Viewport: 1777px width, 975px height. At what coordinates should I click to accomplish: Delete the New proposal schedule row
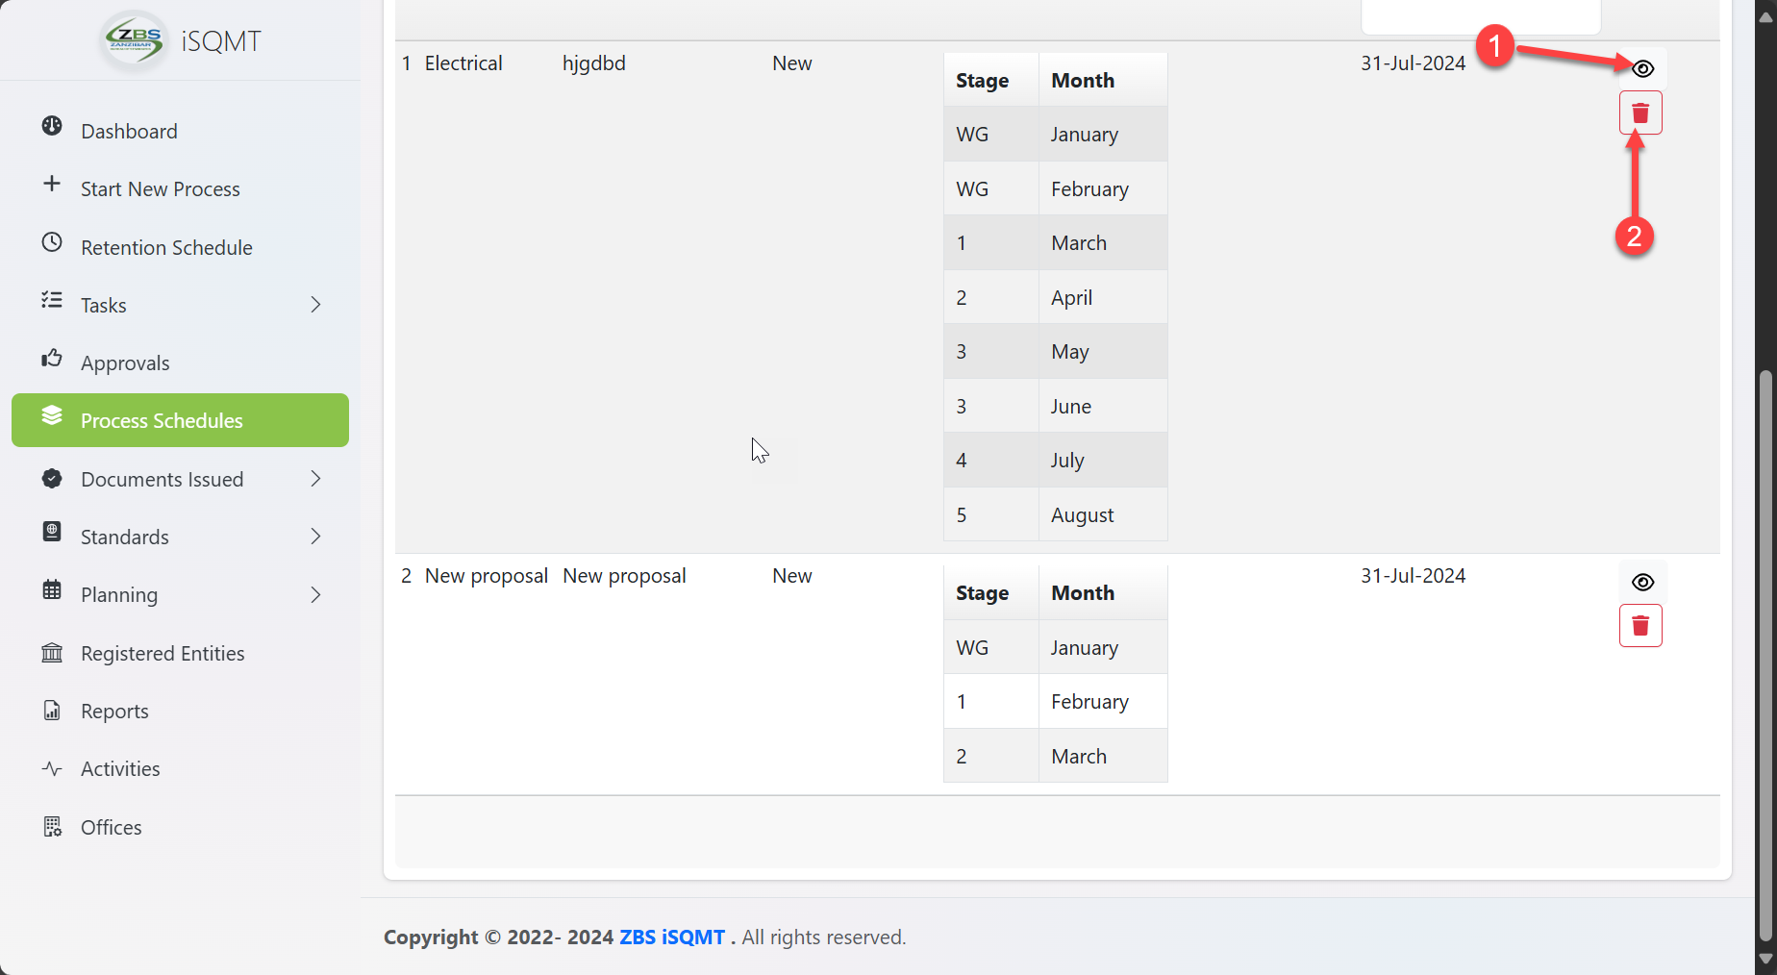coord(1640,626)
